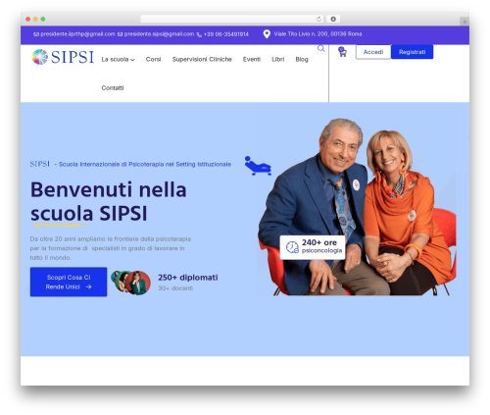Reload page with browser refresh icon
The width and height of the screenshot is (490, 415).
tap(318, 19)
